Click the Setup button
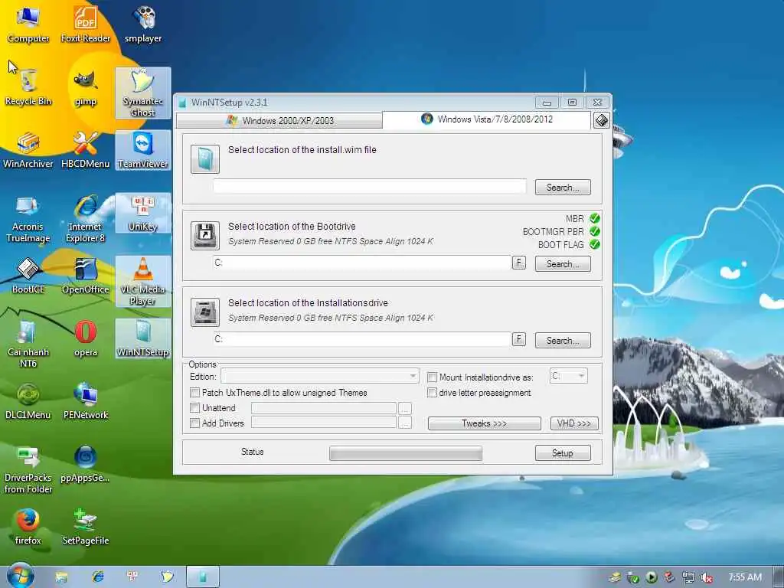Image resolution: width=784 pixels, height=588 pixels. click(x=563, y=453)
